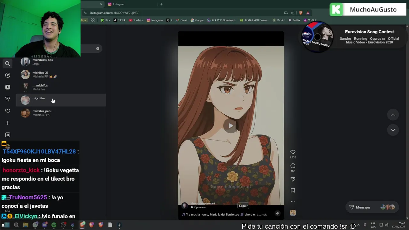Follow the account with the Seguir button
Viewport: 409px width, 230px height.
pos(243,206)
